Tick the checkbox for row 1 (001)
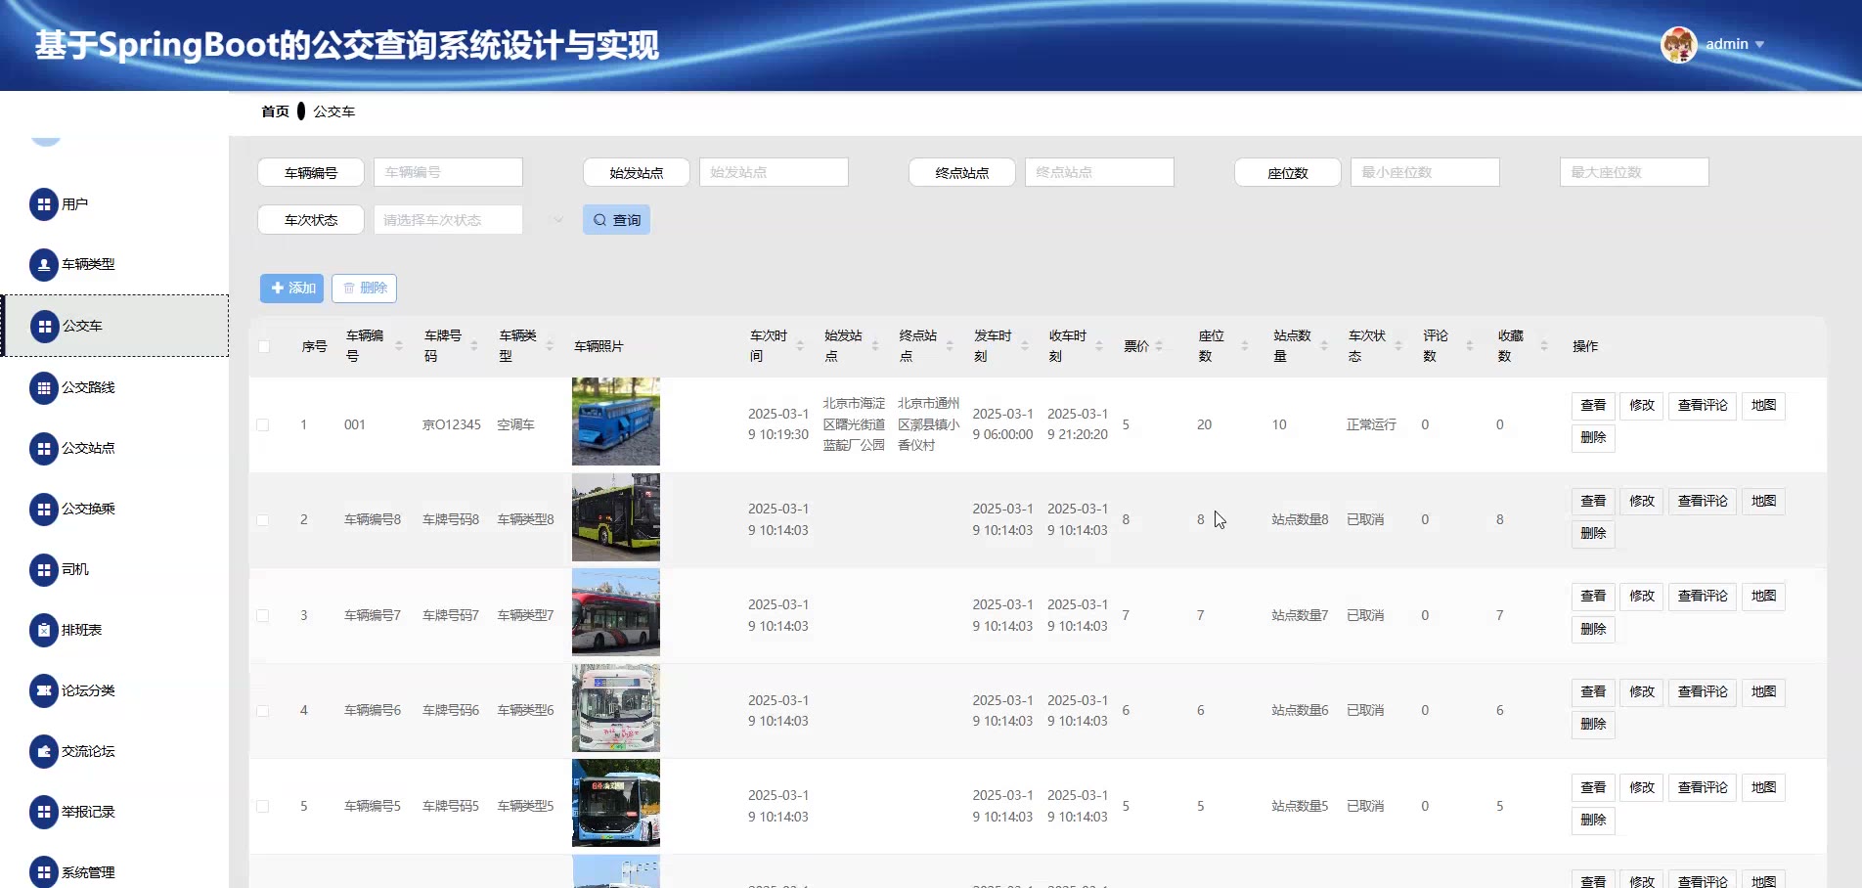Screen dimensions: 1862x888 pos(263,425)
